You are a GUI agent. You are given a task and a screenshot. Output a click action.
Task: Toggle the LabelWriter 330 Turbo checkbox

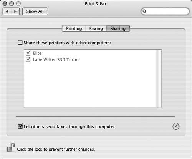[x=28, y=59]
